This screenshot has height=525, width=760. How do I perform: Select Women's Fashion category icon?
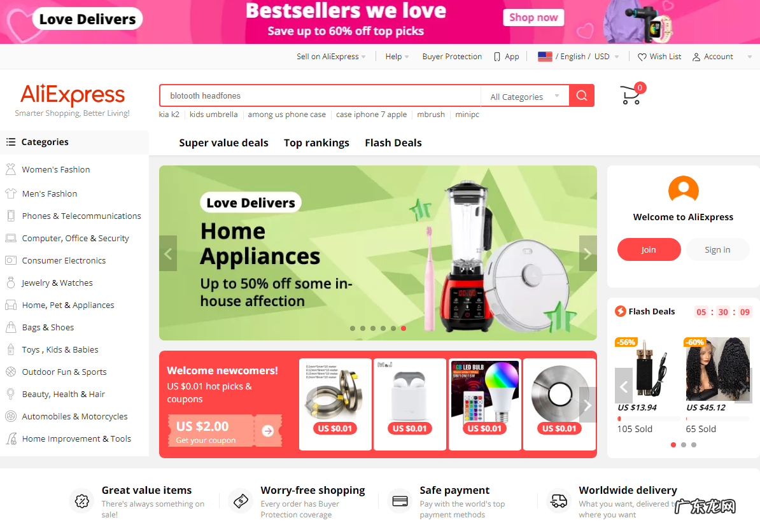[11, 169]
